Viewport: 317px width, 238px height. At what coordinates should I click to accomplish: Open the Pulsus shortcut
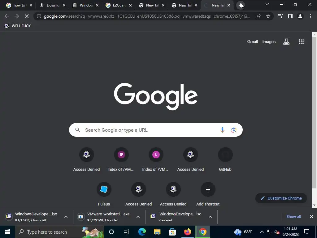coord(104,195)
